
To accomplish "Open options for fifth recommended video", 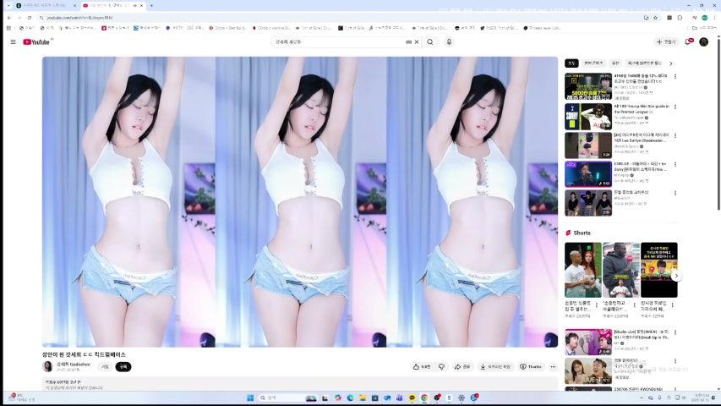I will pyautogui.click(x=675, y=194).
